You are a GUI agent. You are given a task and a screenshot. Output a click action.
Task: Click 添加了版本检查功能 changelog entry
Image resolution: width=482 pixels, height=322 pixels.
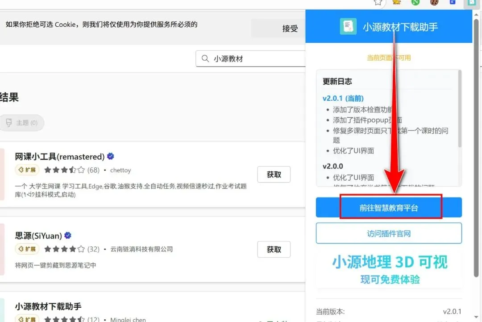pos(363,110)
